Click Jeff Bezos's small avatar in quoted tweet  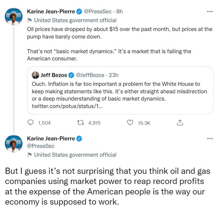[35, 75]
